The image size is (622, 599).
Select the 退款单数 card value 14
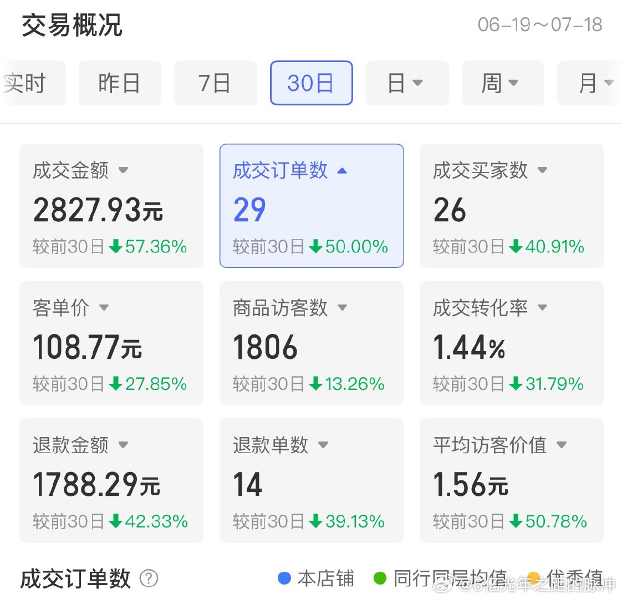[x=247, y=484]
